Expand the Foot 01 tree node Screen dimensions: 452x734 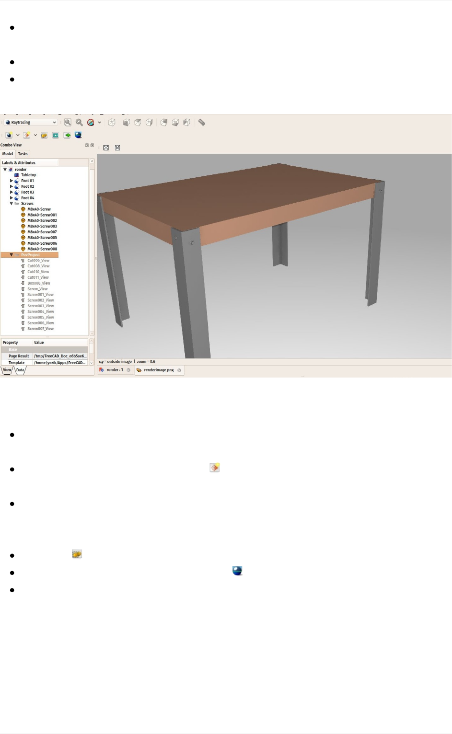point(11,181)
